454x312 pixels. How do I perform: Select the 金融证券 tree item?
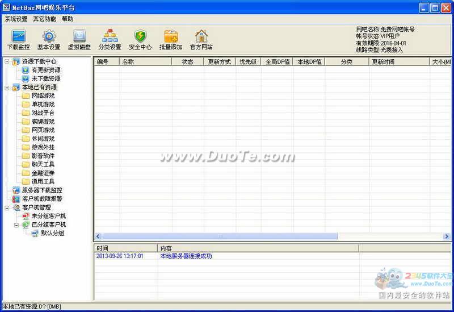coord(43,173)
